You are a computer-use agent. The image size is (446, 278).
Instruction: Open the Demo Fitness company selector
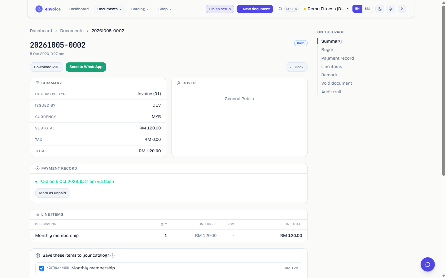[x=326, y=9]
